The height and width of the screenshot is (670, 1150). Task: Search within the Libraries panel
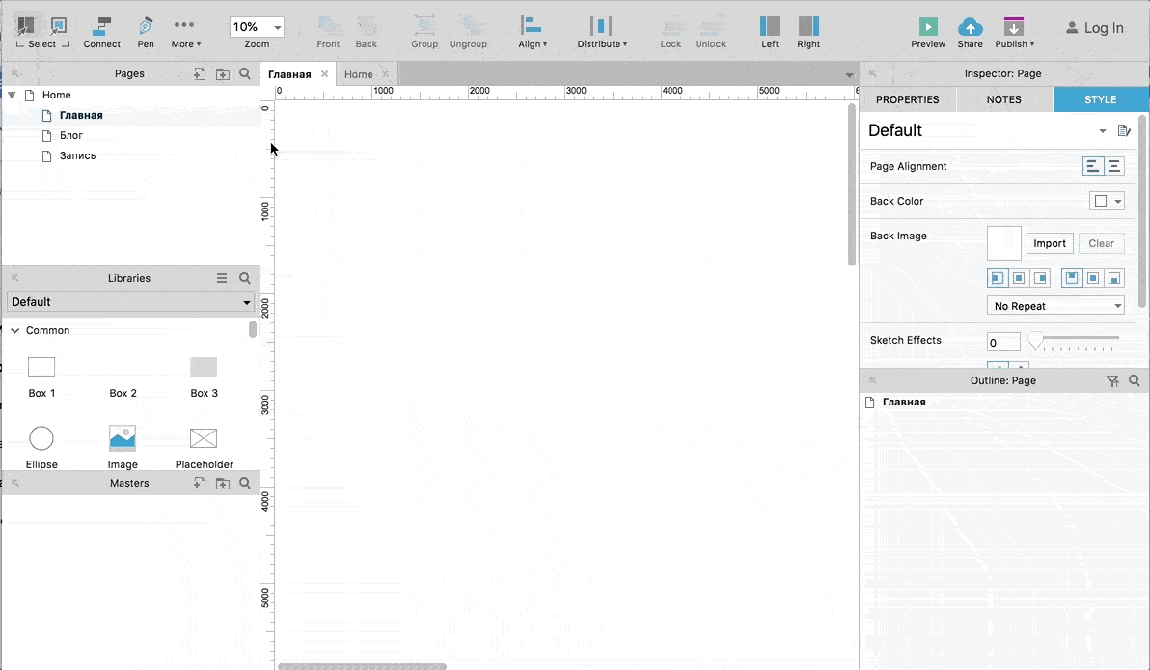pos(245,278)
